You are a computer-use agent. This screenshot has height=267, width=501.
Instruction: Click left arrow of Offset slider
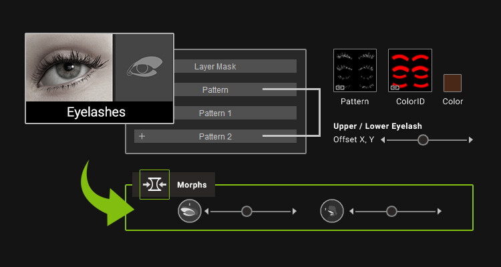coord(383,140)
